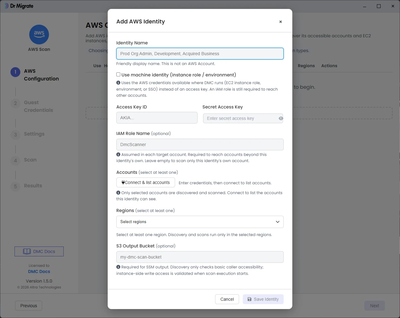Maximize the Dr Migrate window
The image size is (400, 318).
(x=379, y=6)
